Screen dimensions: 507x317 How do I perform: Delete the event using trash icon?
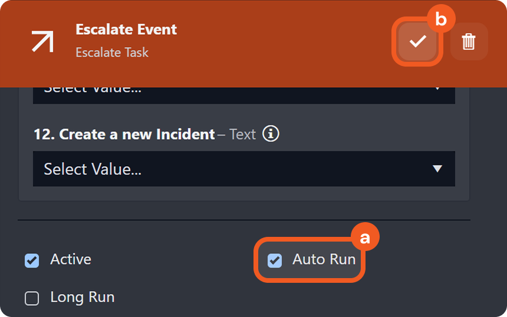pos(469,41)
